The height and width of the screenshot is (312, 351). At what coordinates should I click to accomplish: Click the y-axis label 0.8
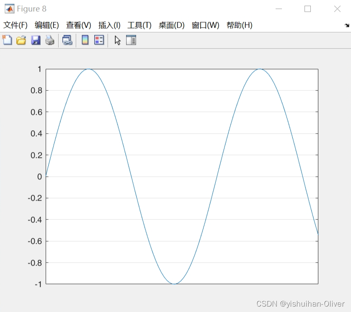36,90
